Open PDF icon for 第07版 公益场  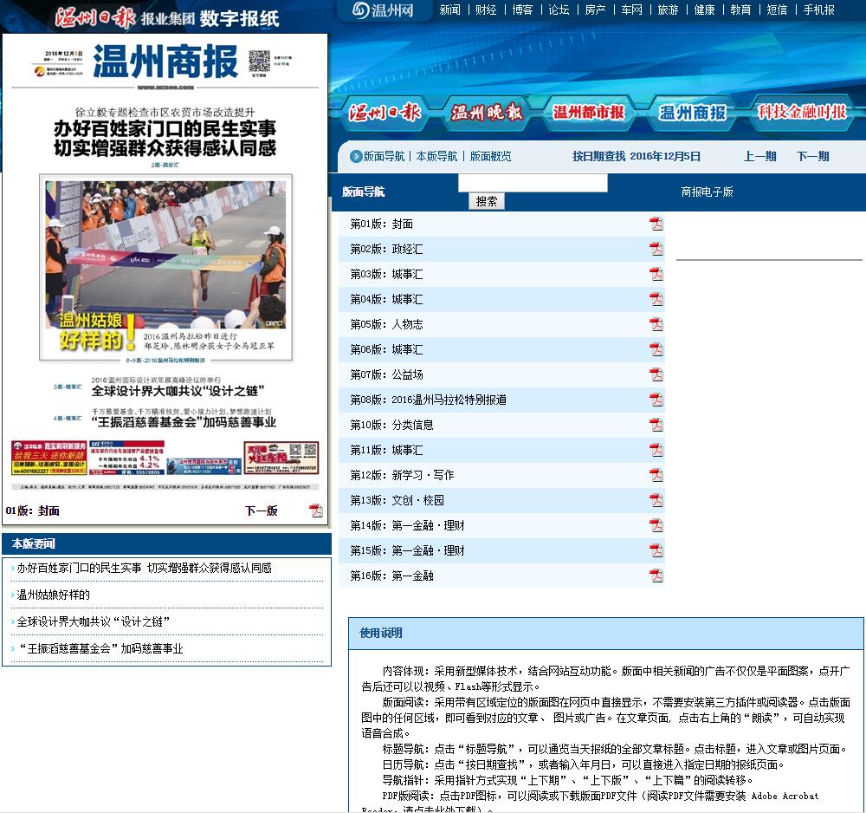pyautogui.click(x=656, y=374)
